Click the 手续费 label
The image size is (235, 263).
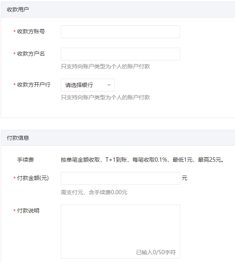[x=25, y=160]
